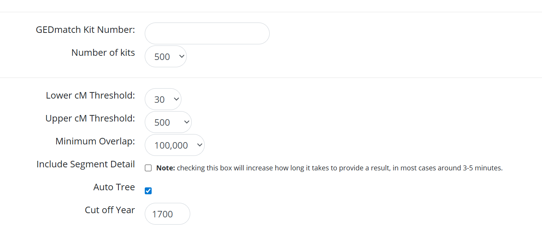
Task: Enable the Include Segment Detail checkbox
Action: [x=148, y=168]
